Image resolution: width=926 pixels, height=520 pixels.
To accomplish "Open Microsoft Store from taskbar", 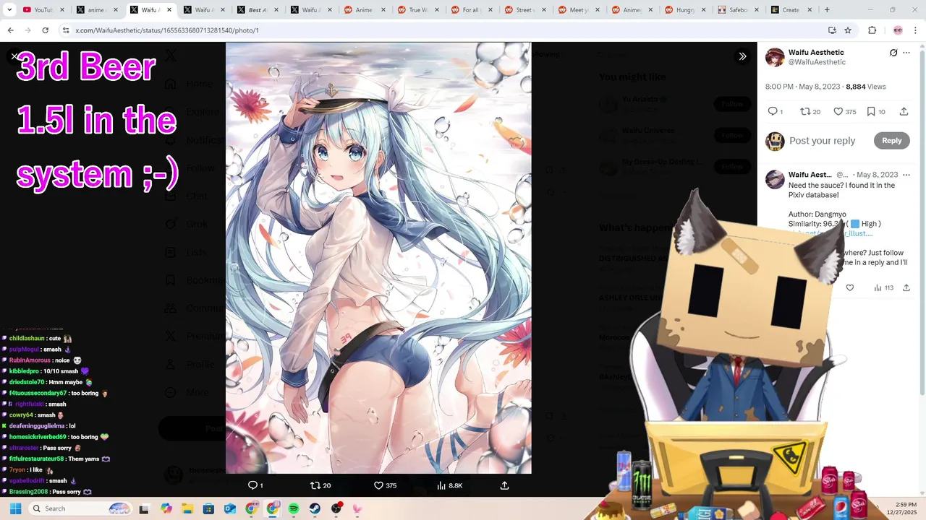I will click(x=209, y=508).
